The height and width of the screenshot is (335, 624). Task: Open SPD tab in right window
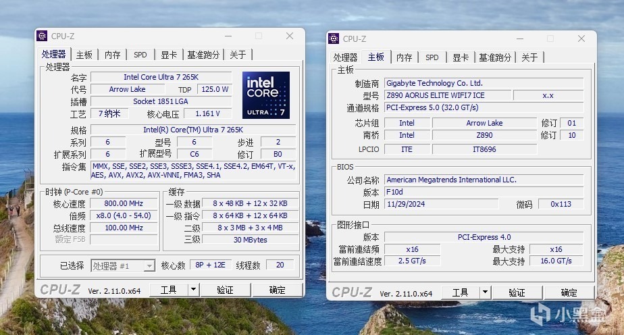click(432, 57)
